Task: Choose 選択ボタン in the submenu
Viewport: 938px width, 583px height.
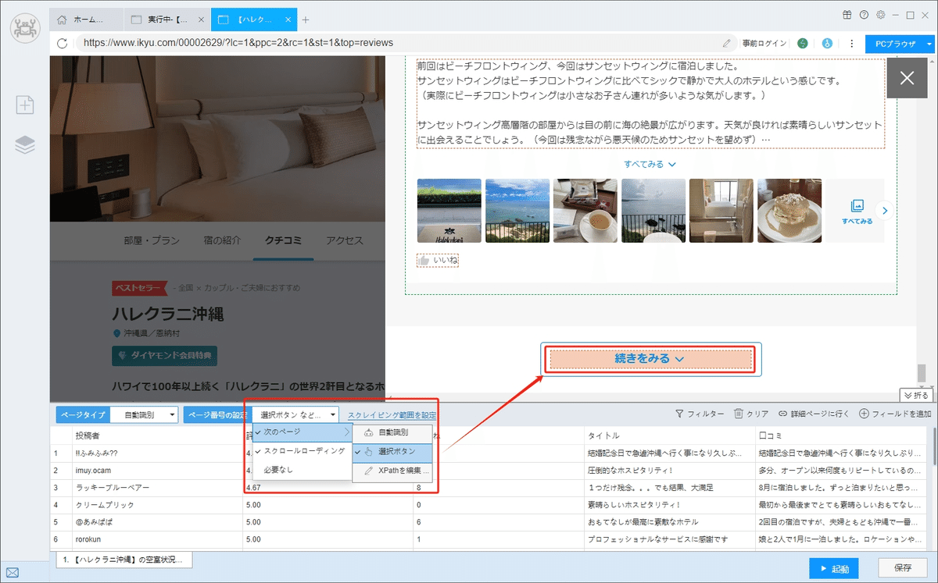Action: [x=392, y=452]
